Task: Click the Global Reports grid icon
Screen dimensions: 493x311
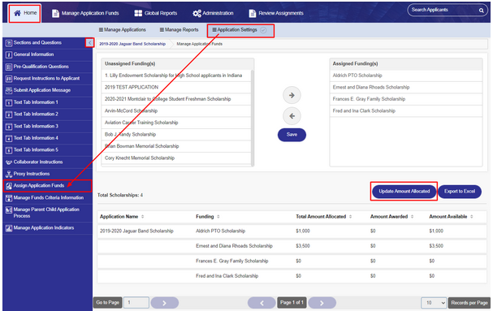Action: (138, 13)
